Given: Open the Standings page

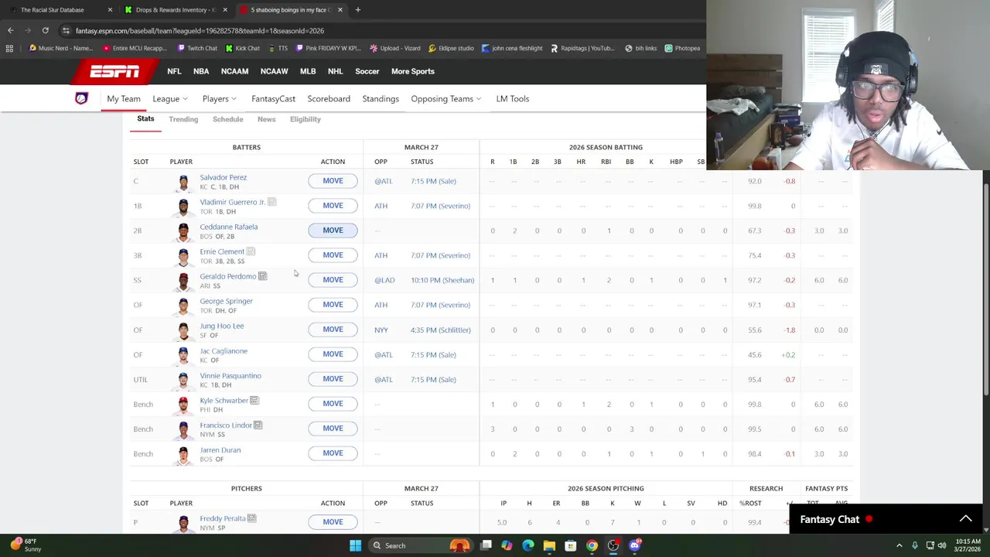Looking at the screenshot, I should (x=381, y=99).
